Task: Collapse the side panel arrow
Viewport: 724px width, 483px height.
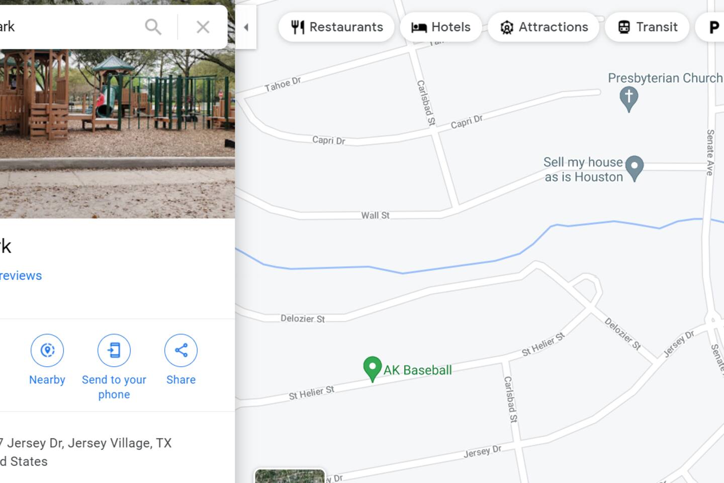Action: pos(246,27)
